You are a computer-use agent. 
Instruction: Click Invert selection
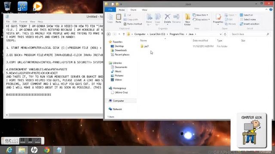pos(250,24)
